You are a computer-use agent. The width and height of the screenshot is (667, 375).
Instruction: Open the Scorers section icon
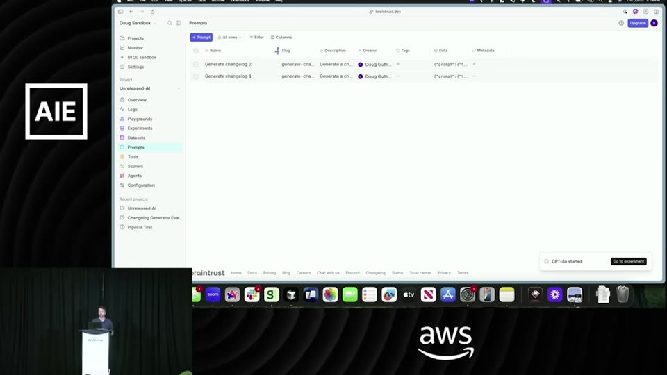tap(122, 166)
